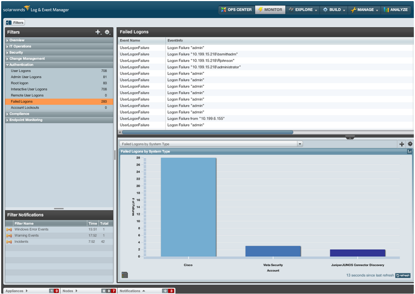Add a widget with chart plus icon
This screenshot has height=294, width=415.
point(402,144)
